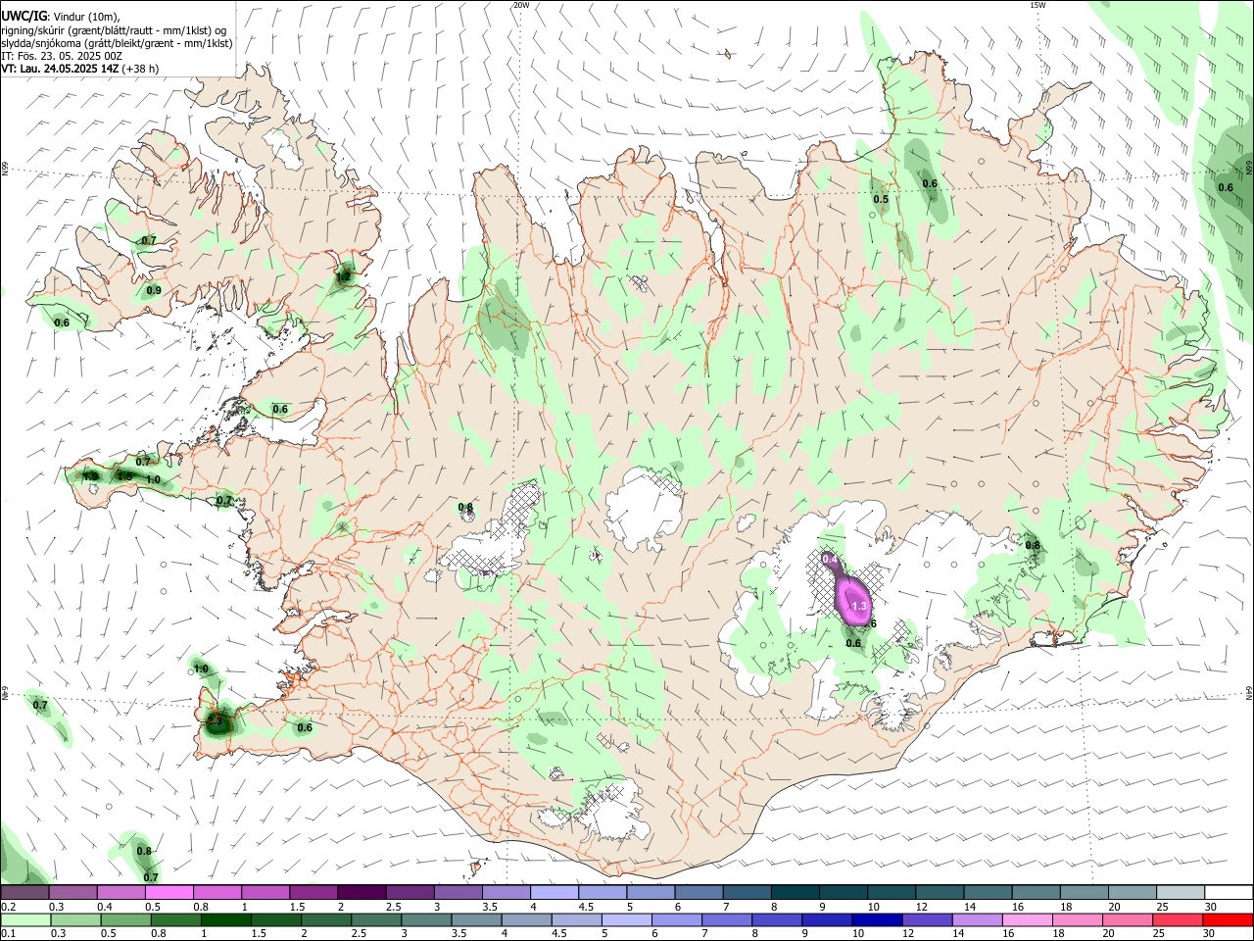
Task: Click the 1.5 value on Snæfellsnes peninsula
Action: point(124,475)
